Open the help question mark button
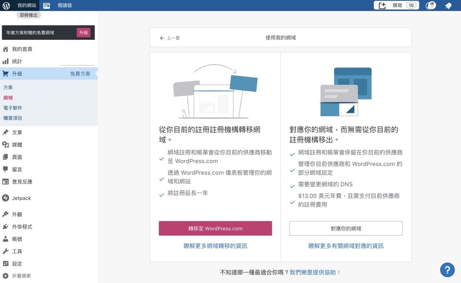 [447, 270]
